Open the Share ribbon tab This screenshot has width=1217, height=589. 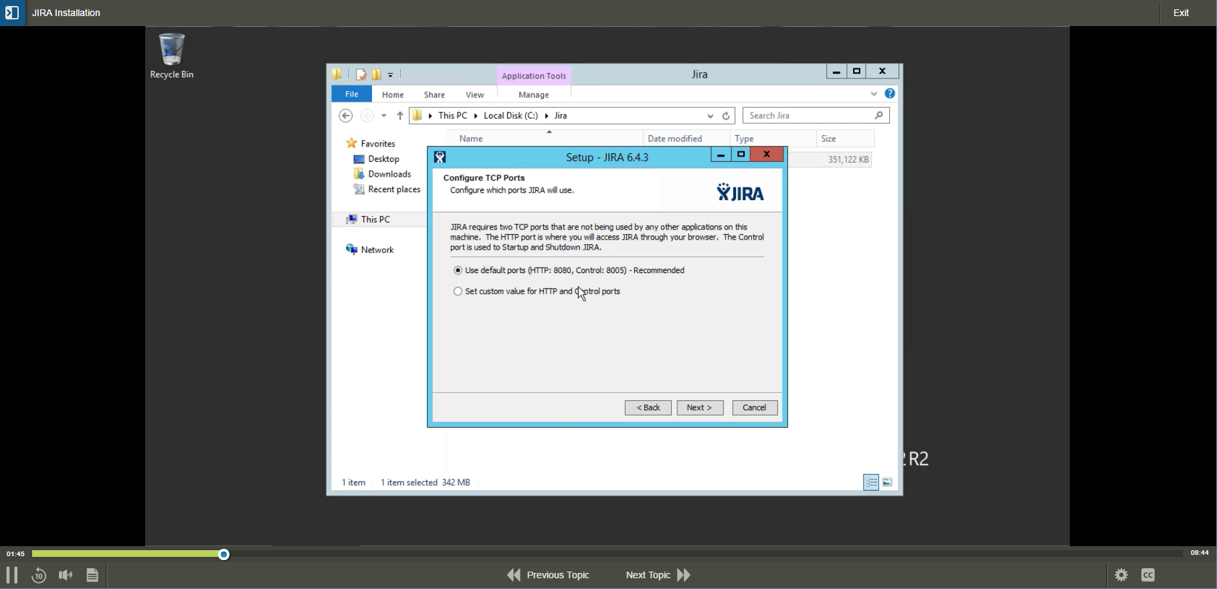[x=434, y=94]
